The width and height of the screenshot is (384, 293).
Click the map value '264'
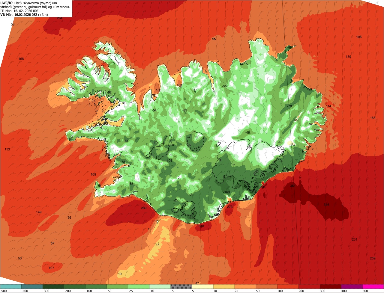[60, 18]
